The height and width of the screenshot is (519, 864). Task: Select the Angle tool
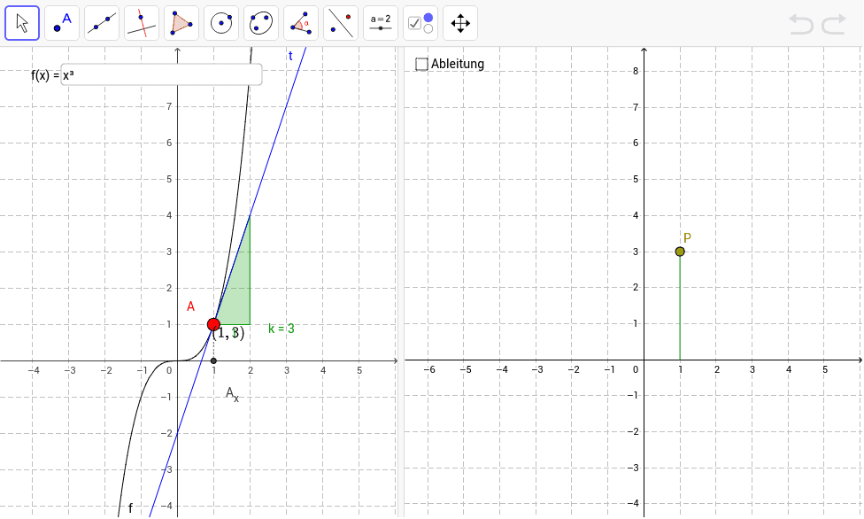pyautogui.click(x=301, y=23)
